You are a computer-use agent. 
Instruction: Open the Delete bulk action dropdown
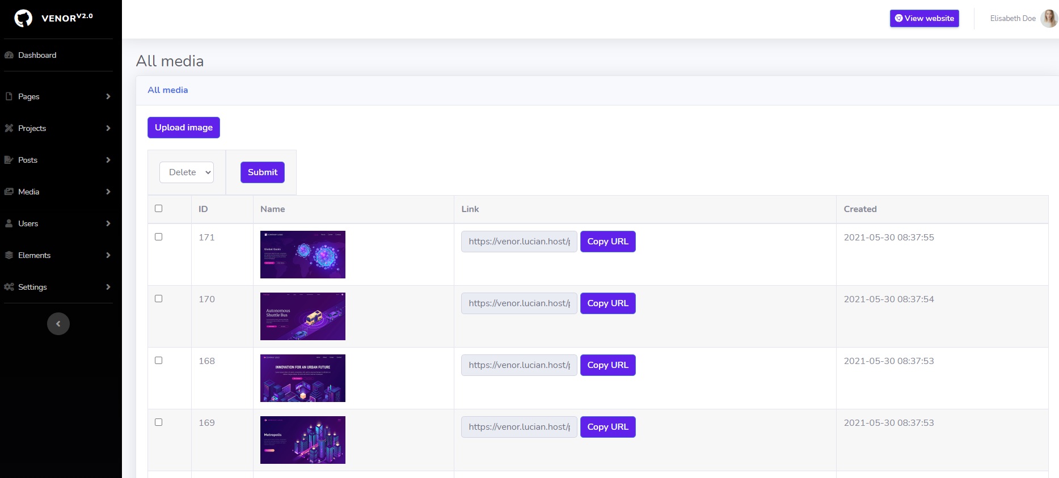click(187, 172)
